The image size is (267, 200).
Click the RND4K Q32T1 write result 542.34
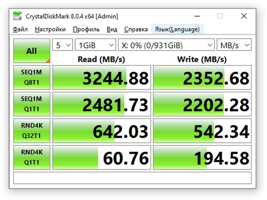(x=202, y=131)
